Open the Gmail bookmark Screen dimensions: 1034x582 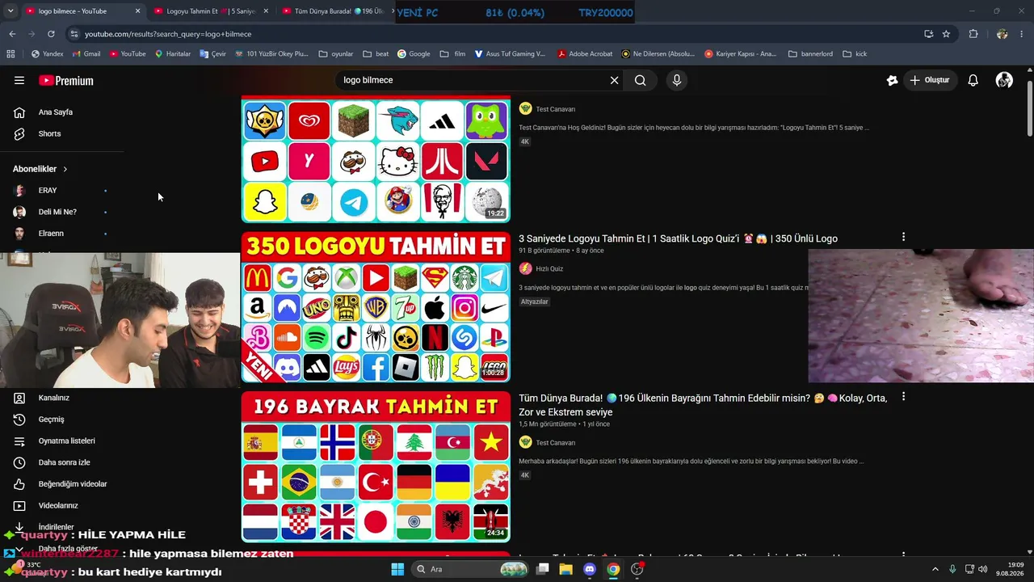pos(86,54)
